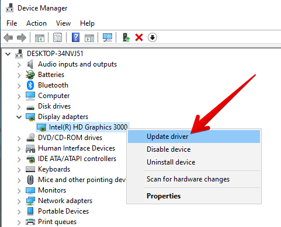Screen dimensions: 281x227
Task: Open Properties from the context menu
Action: tap(194, 196)
